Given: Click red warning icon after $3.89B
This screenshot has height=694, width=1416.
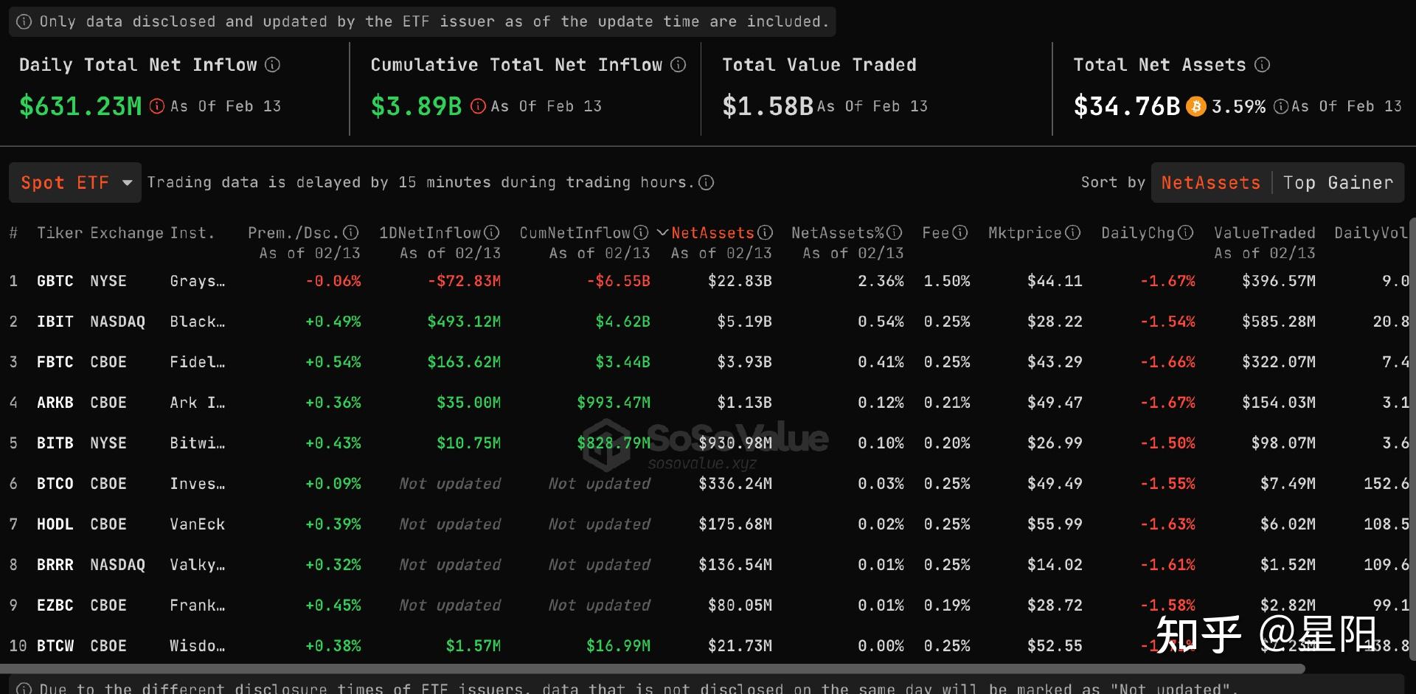Looking at the screenshot, I should pyautogui.click(x=478, y=106).
